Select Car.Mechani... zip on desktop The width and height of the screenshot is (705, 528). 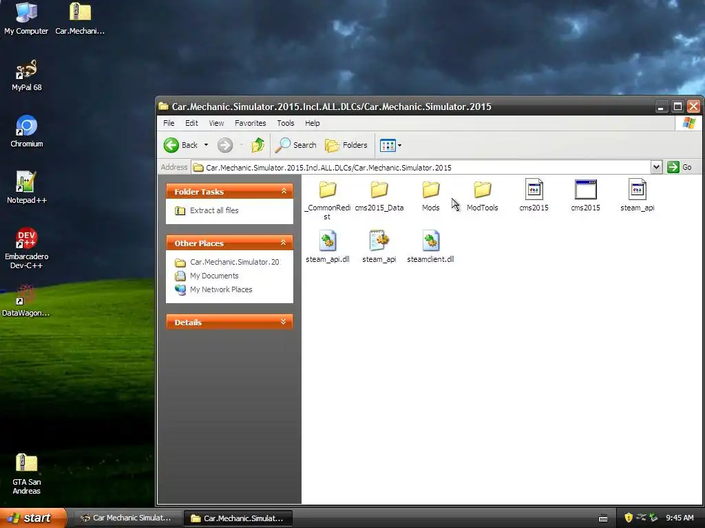click(80, 19)
